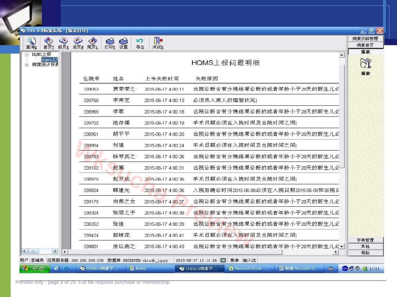Click patient name 郭桂花
Image resolution: width=397 pixels, height=297 pixels.
coord(121,235)
